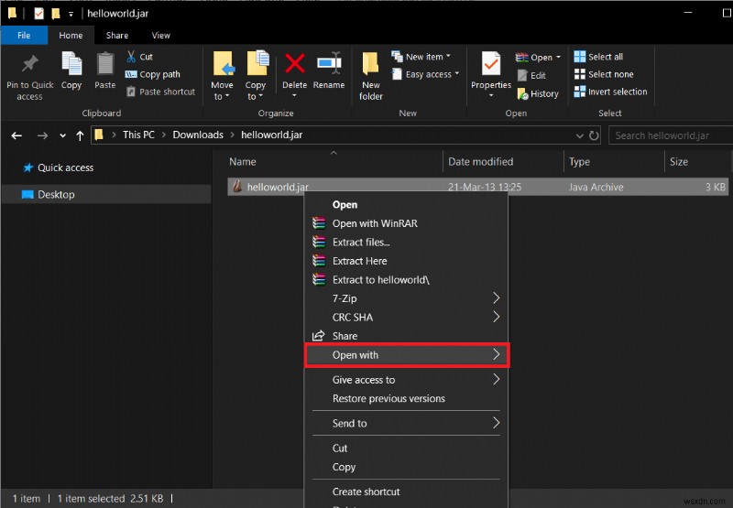Click the Paste icon in Clipboard group
Screen dimensions: 733x508
[x=105, y=71]
